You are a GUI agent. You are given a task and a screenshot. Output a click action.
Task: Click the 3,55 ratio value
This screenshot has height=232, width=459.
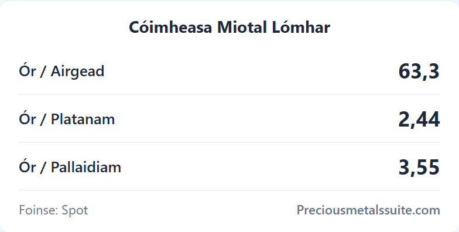419,168
